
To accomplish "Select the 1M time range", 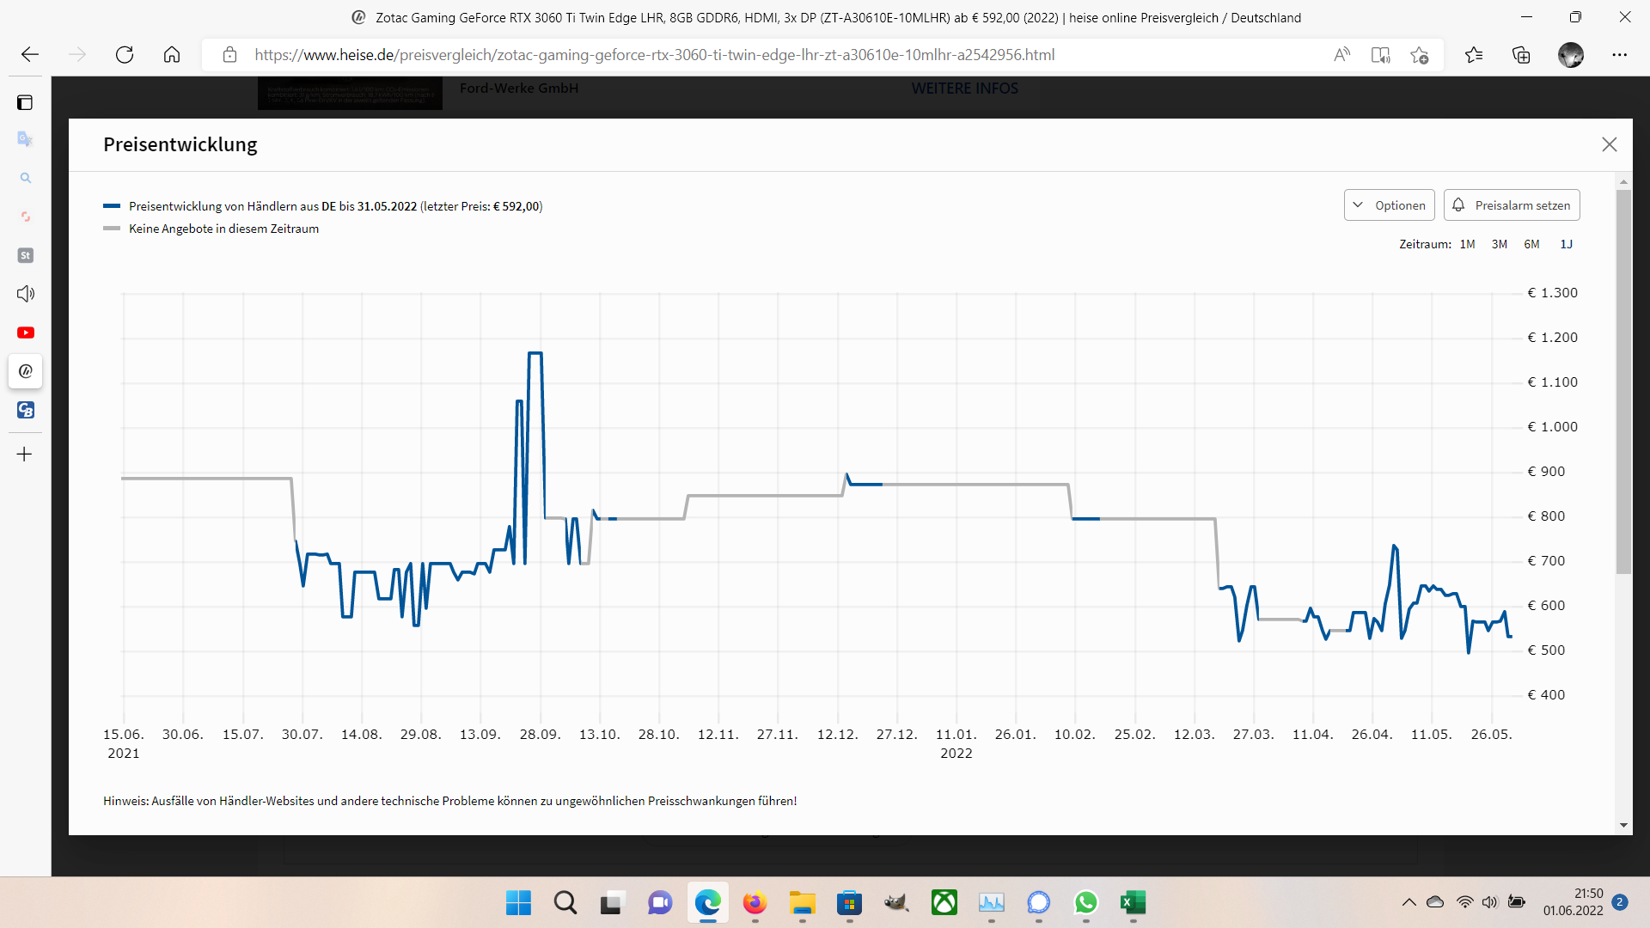I will coord(1467,244).
